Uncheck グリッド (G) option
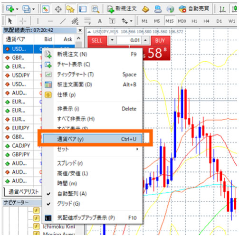This screenshot has width=239, height=236. pos(92,204)
